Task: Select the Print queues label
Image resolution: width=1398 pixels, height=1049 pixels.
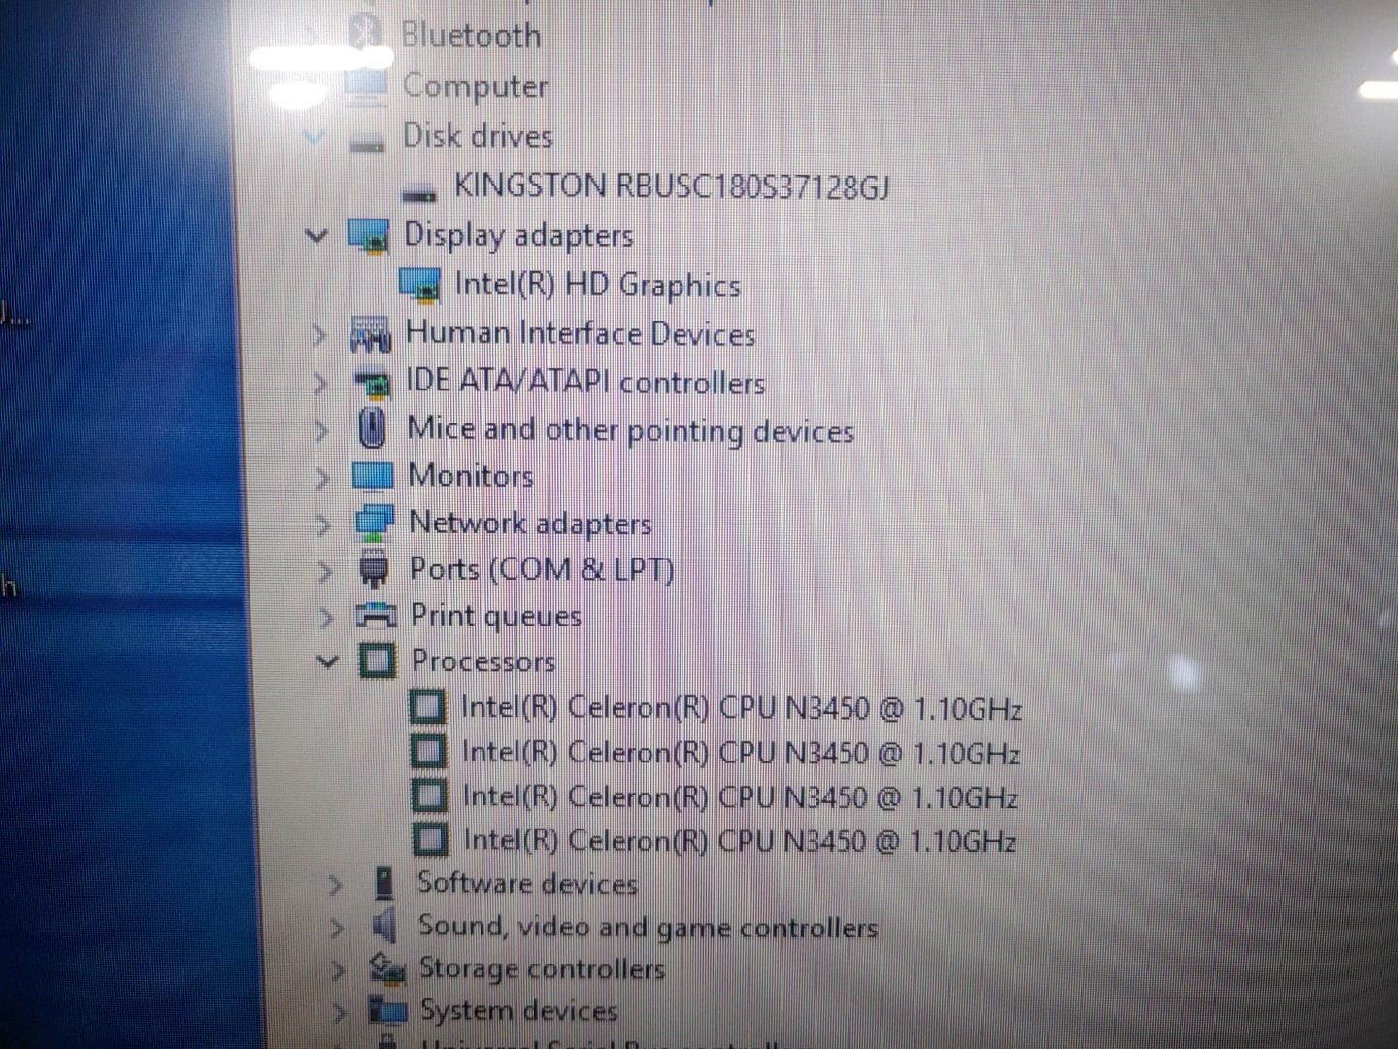Action: pos(496,616)
